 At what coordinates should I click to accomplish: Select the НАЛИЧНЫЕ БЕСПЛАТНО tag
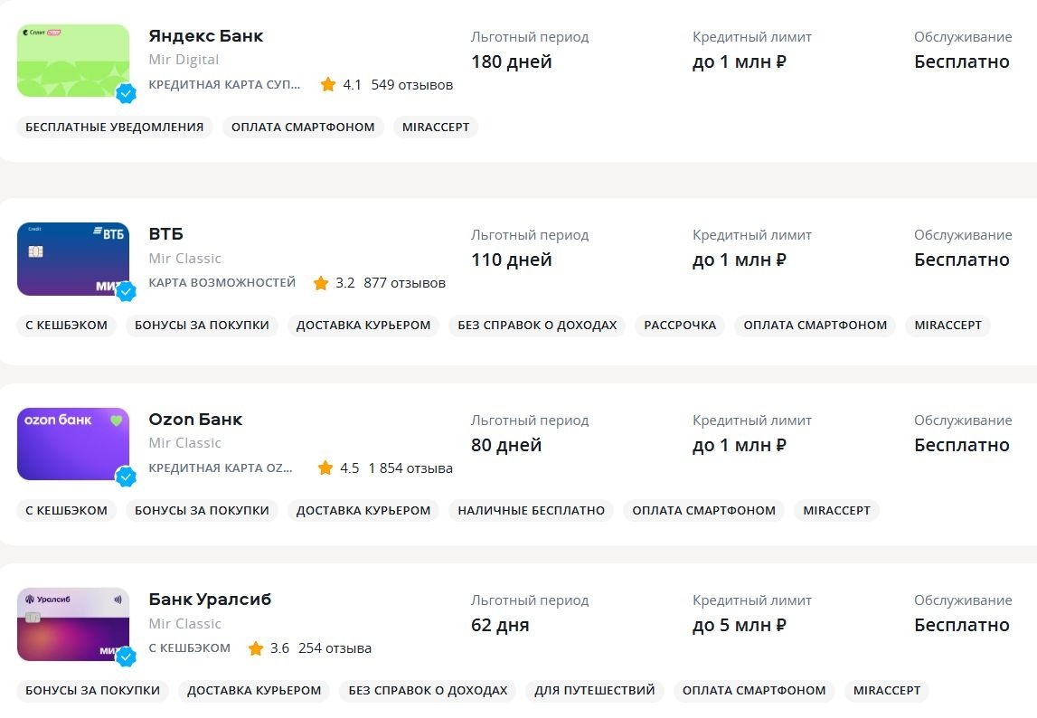[x=531, y=510]
